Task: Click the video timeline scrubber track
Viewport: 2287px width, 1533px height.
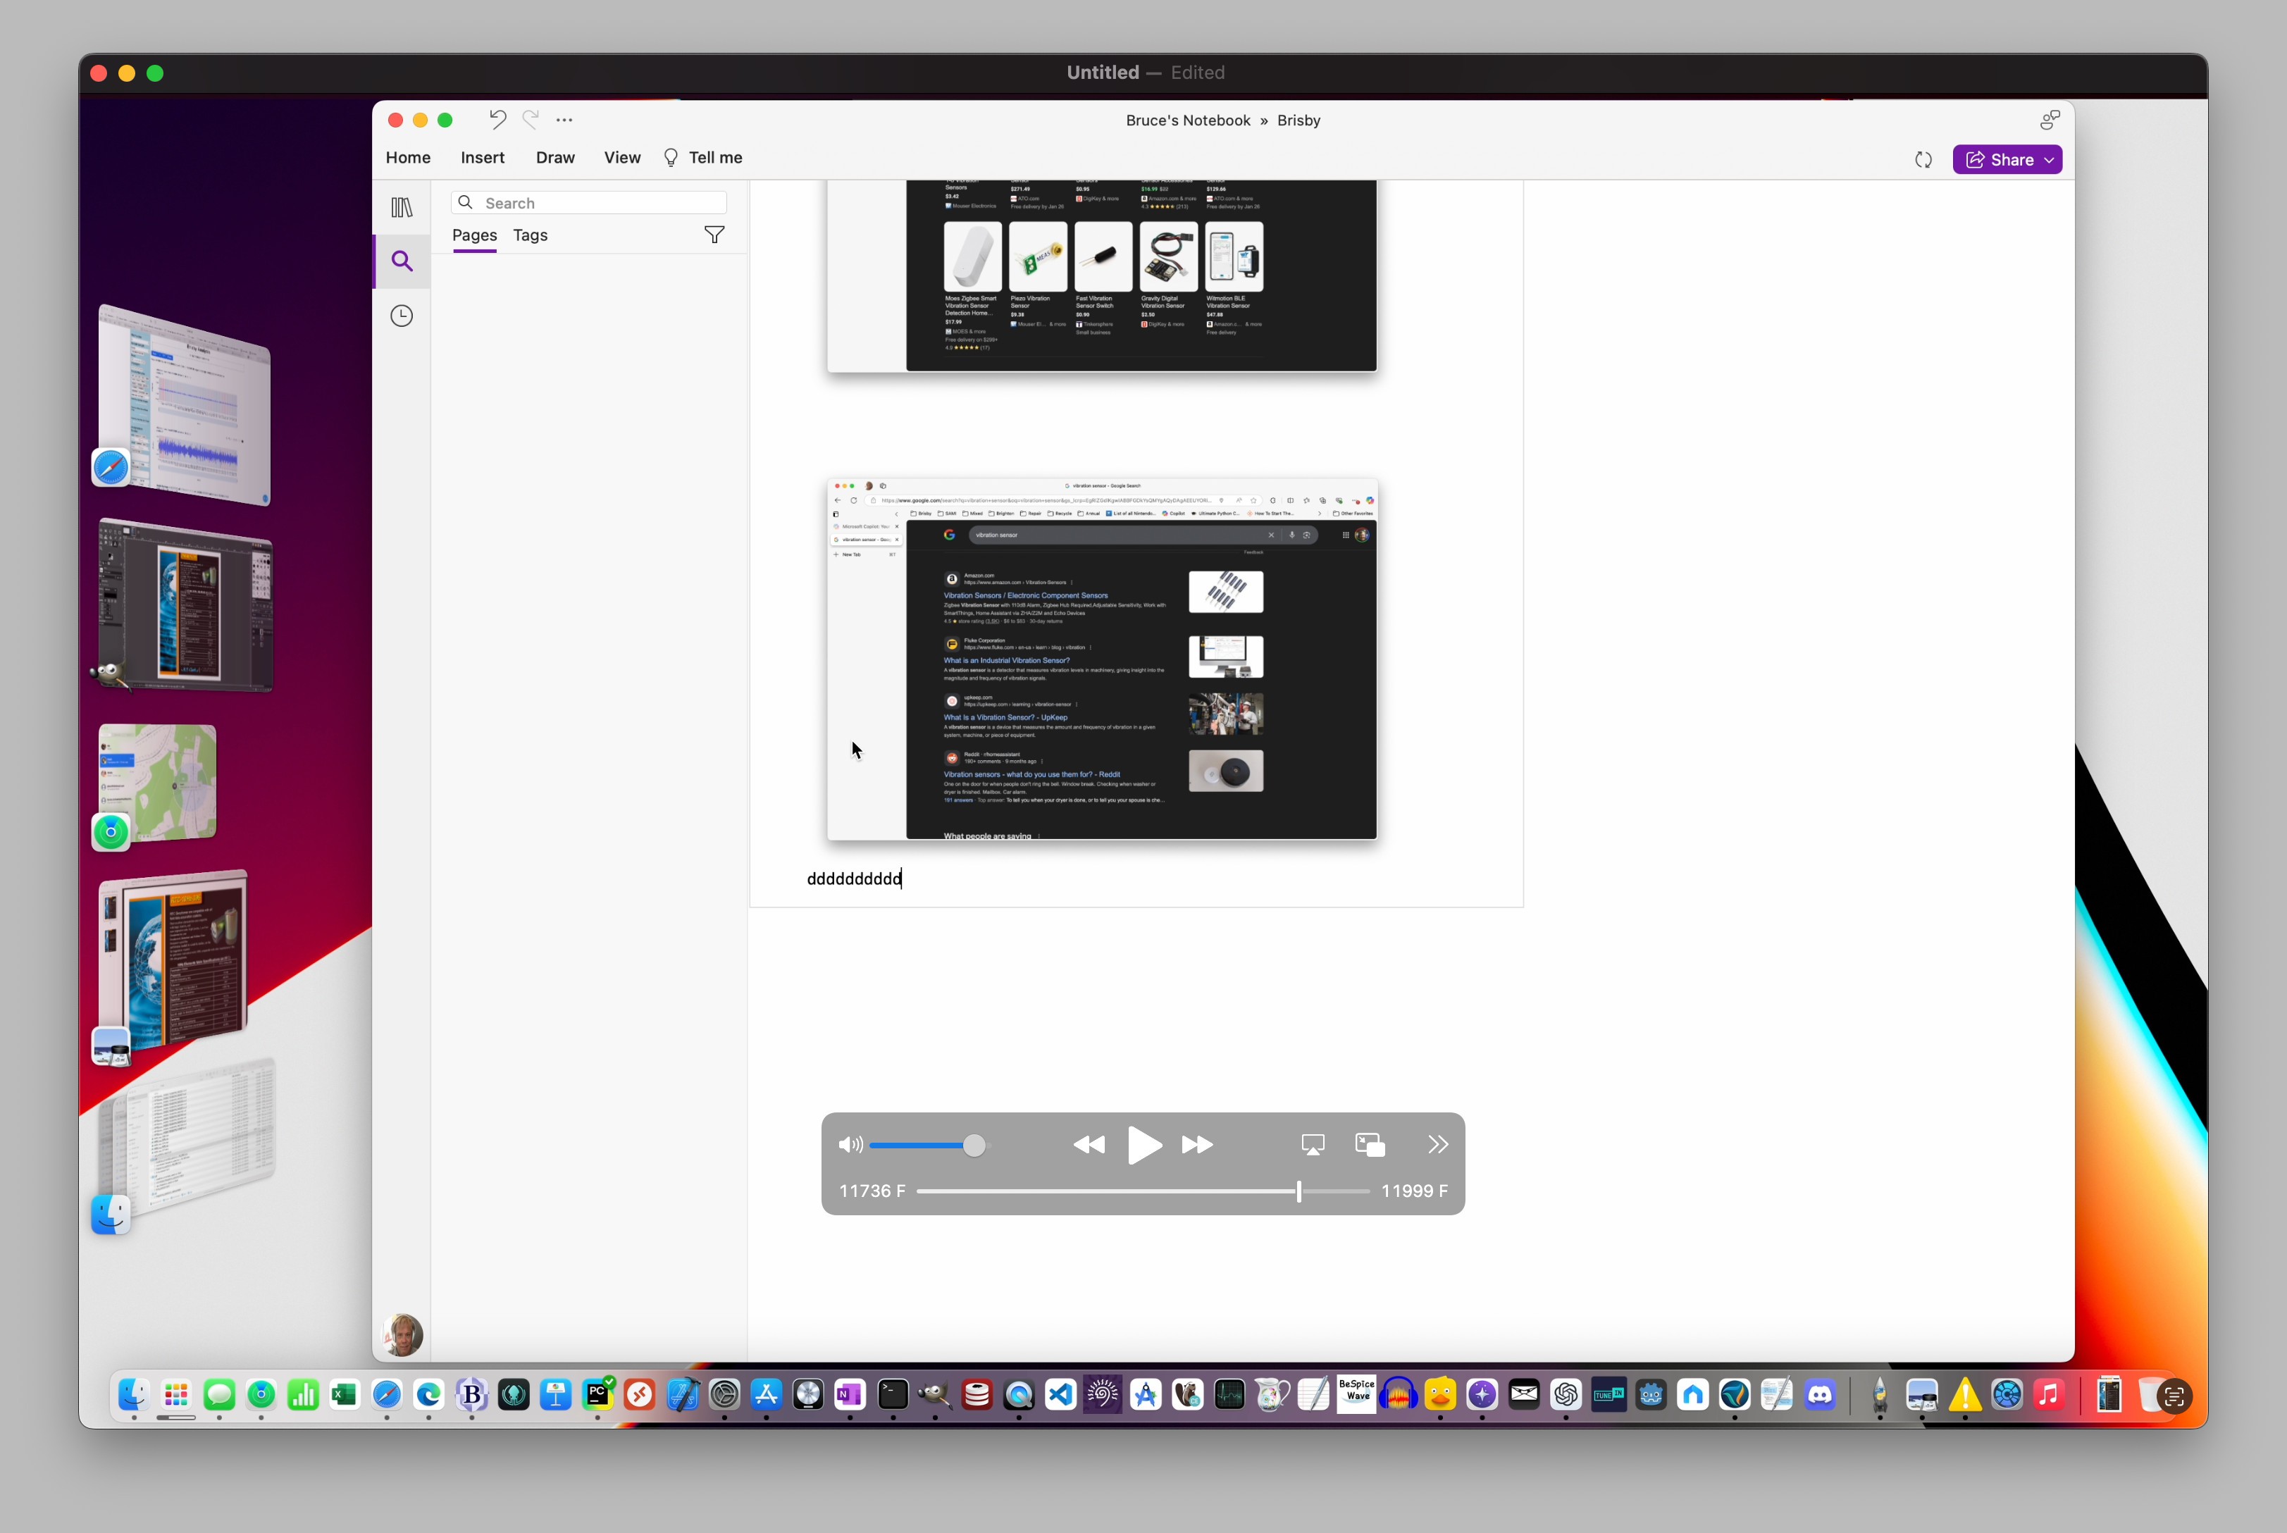Action: tap(1105, 1191)
